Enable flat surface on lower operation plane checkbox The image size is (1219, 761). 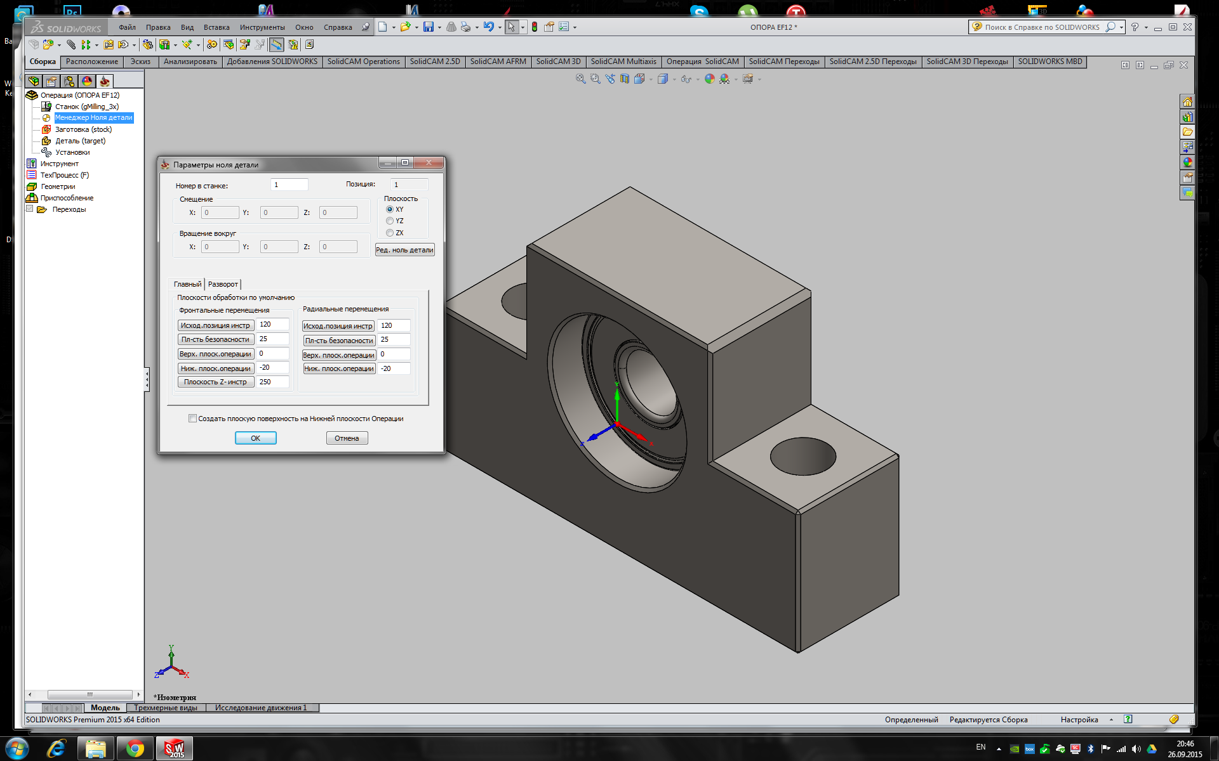[192, 419]
